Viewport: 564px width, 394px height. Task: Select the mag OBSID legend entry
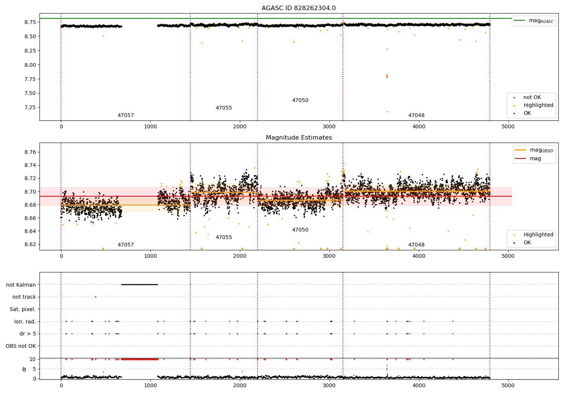point(534,150)
